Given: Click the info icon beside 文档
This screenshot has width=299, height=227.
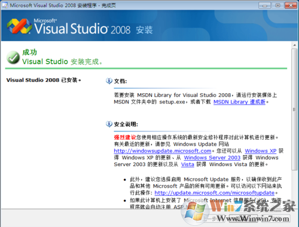Looking at the screenshot, I should (x=109, y=81).
